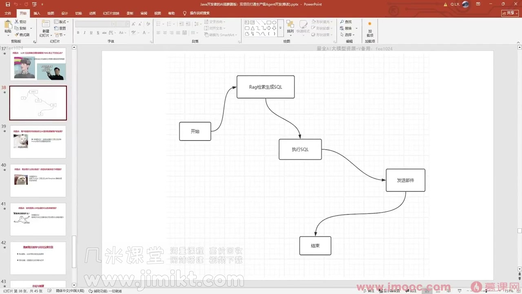Click the Share (共享) button

[510, 13]
